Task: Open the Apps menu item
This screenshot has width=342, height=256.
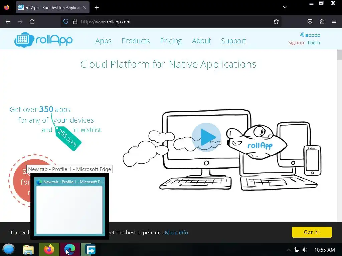Action: (x=104, y=41)
